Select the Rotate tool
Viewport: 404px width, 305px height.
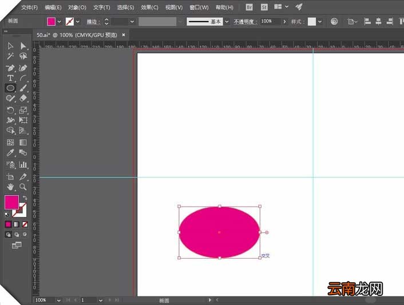point(10,110)
